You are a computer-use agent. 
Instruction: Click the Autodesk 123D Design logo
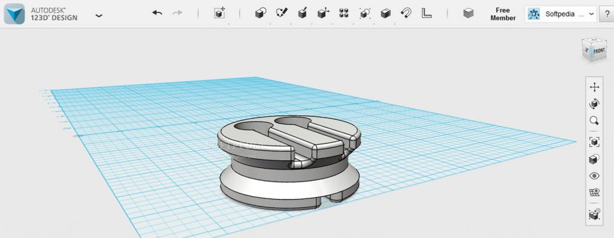point(14,14)
